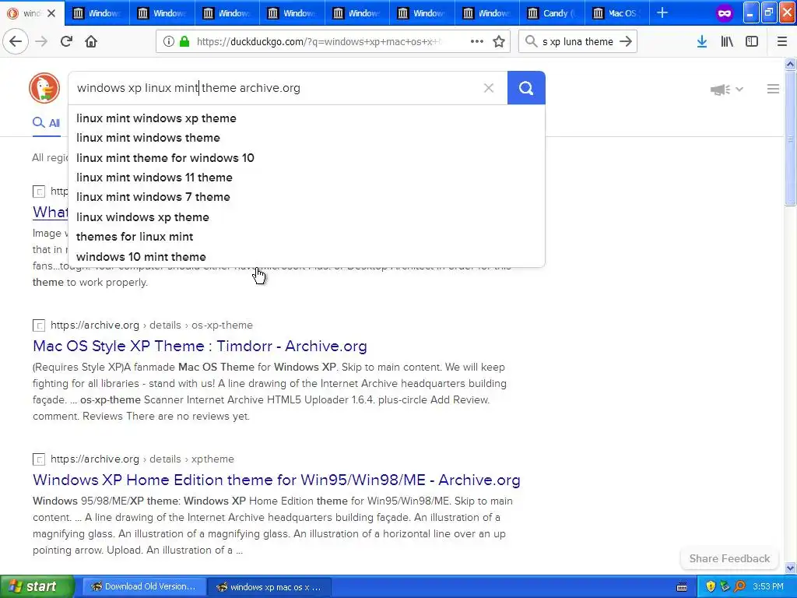The height and width of the screenshot is (598, 797).
Task: Click favicon beside os-xp-theme result
Action: coord(39,325)
